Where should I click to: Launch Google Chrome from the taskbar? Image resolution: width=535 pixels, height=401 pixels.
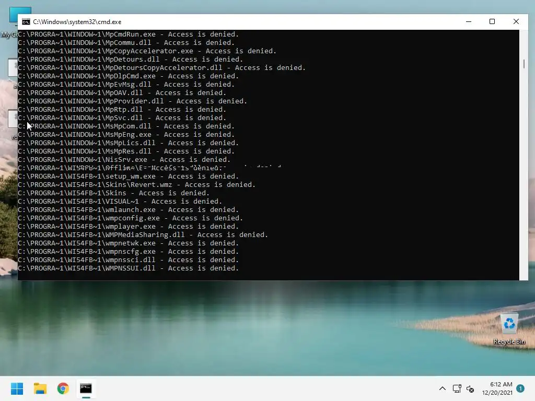point(63,388)
